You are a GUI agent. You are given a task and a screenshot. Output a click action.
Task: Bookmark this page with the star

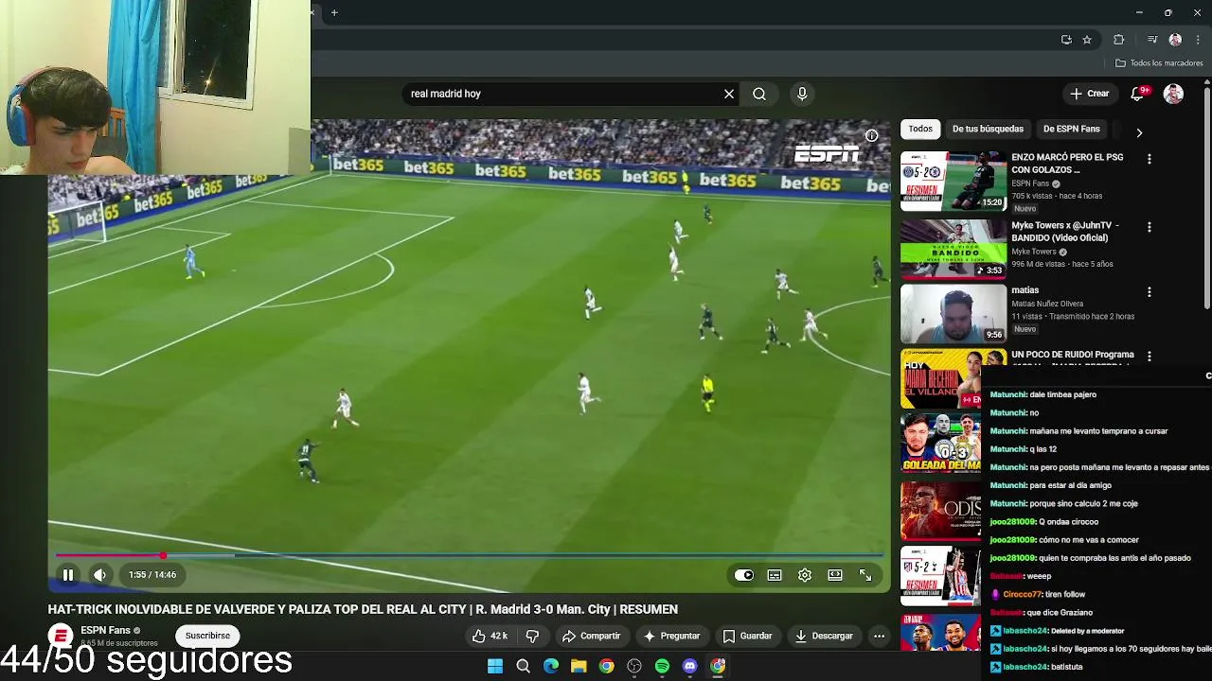tap(1087, 40)
